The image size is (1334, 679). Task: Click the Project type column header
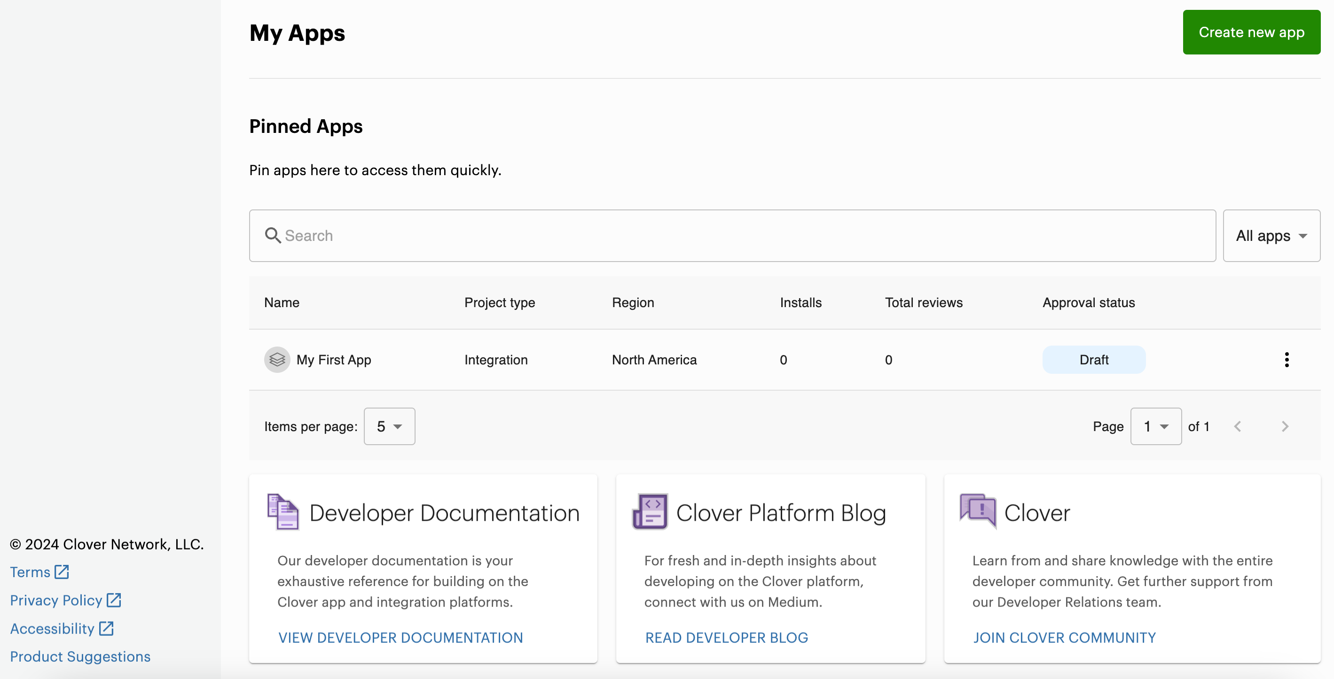tap(500, 302)
